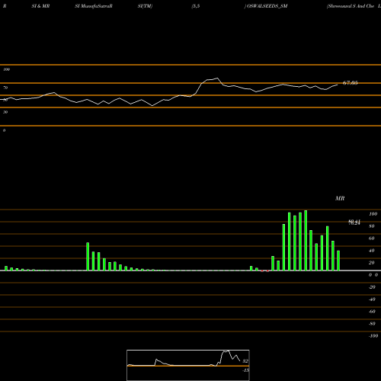This screenshot has height=381, width=381.
Task: Click the '70' label on the RSI axis
Action: tap(5, 88)
